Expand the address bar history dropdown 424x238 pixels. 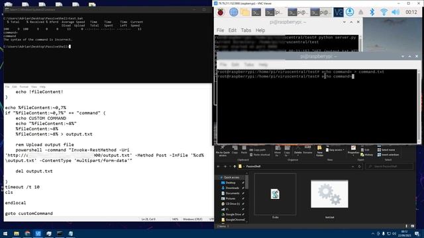(352, 167)
